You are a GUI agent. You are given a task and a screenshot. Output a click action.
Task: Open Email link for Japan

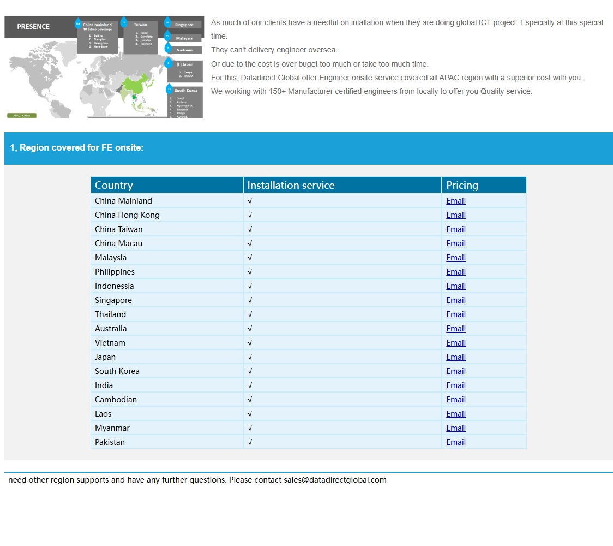coord(456,357)
